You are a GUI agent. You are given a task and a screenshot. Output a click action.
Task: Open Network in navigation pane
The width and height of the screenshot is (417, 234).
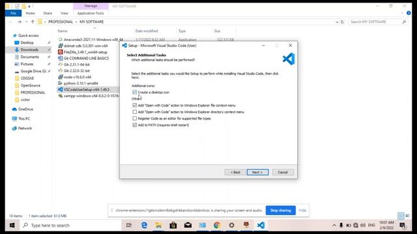[x=25, y=128]
